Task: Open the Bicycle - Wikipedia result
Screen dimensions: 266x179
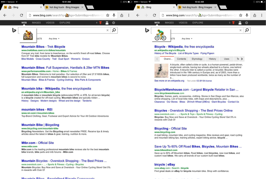Action: coord(184,47)
